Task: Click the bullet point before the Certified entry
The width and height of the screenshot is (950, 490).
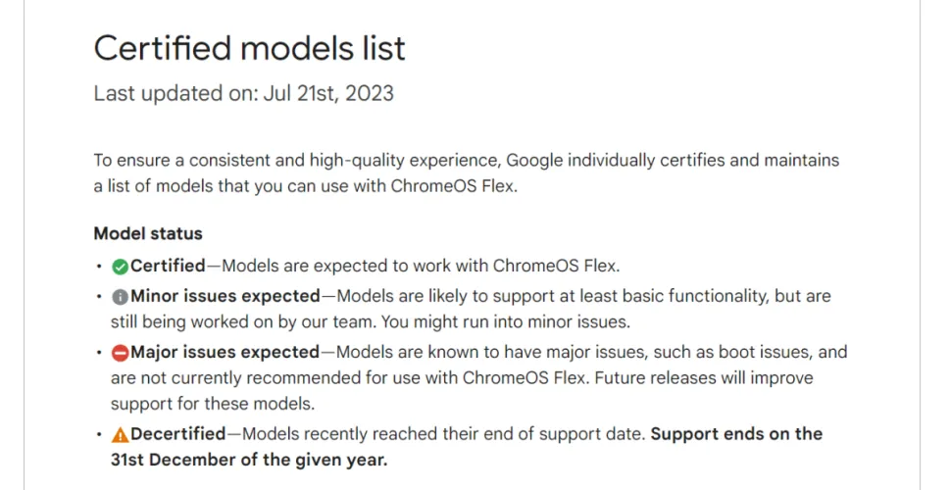Action: coord(98,266)
